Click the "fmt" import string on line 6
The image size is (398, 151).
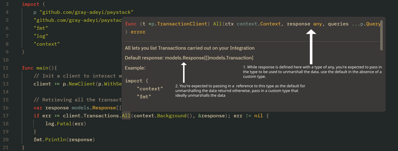tap(41, 28)
